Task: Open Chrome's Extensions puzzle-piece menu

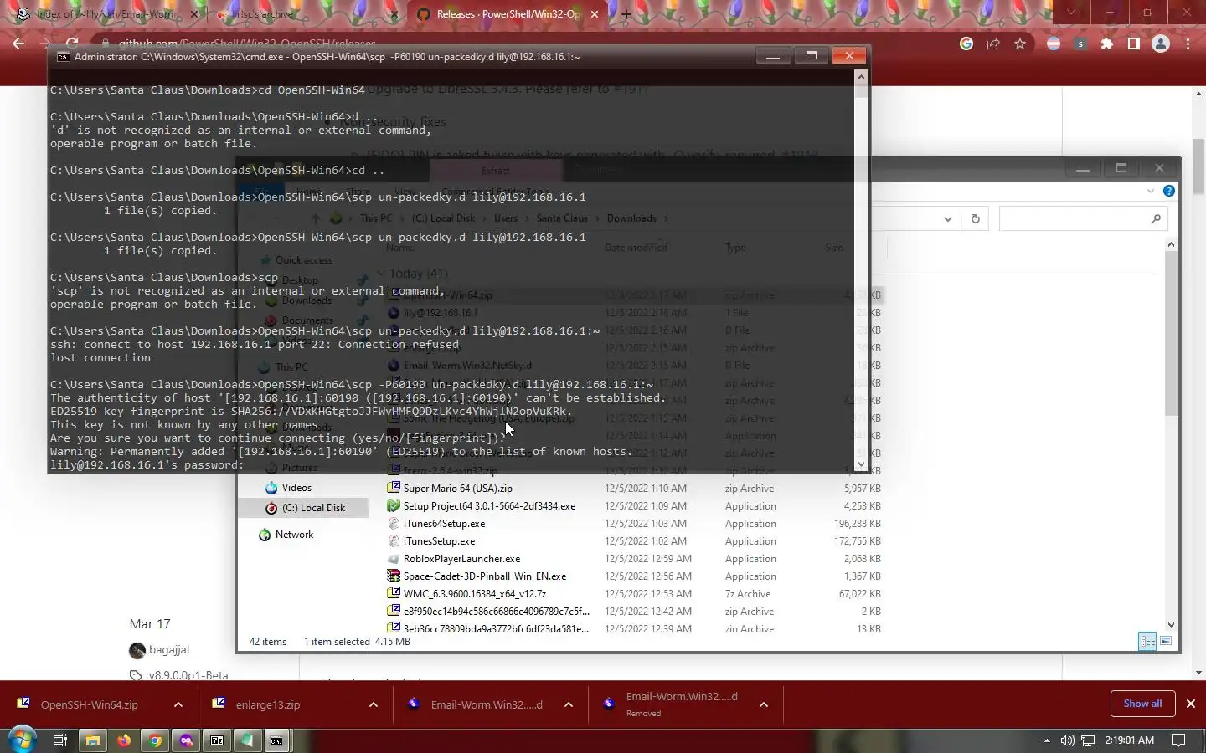Action: pos(1107,44)
